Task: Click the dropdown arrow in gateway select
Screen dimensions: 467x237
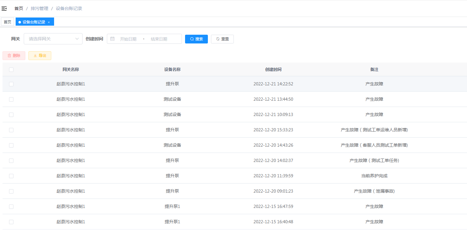Action: pyautogui.click(x=77, y=39)
